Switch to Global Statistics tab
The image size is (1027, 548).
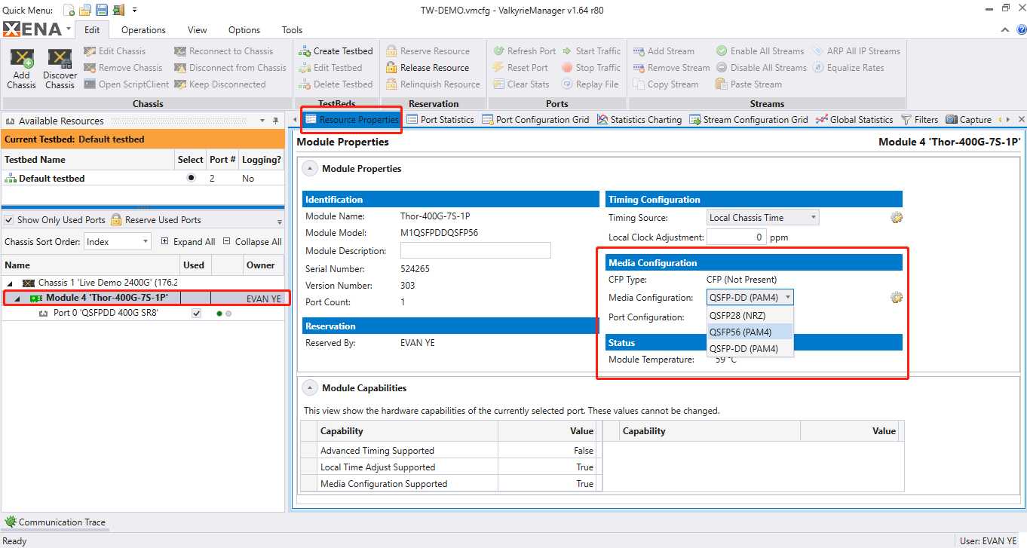854,120
